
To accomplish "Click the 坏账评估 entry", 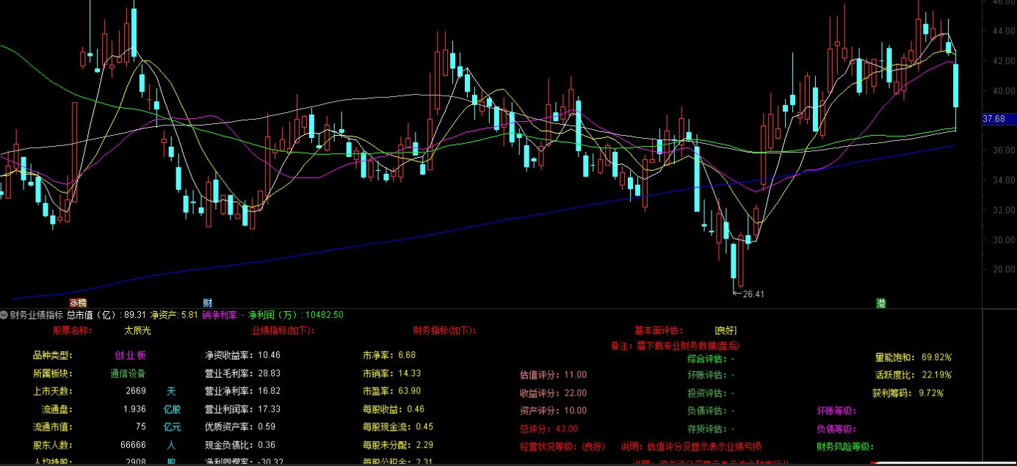I will click(711, 375).
